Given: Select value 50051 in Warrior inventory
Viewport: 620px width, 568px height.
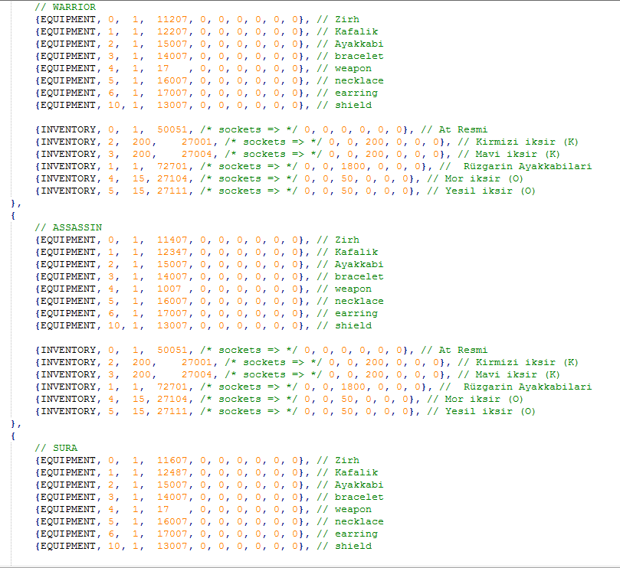Looking at the screenshot, I should click(172, 129).
